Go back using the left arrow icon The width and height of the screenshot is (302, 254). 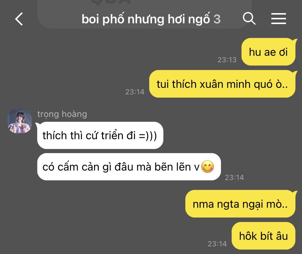tap(19, 19)
